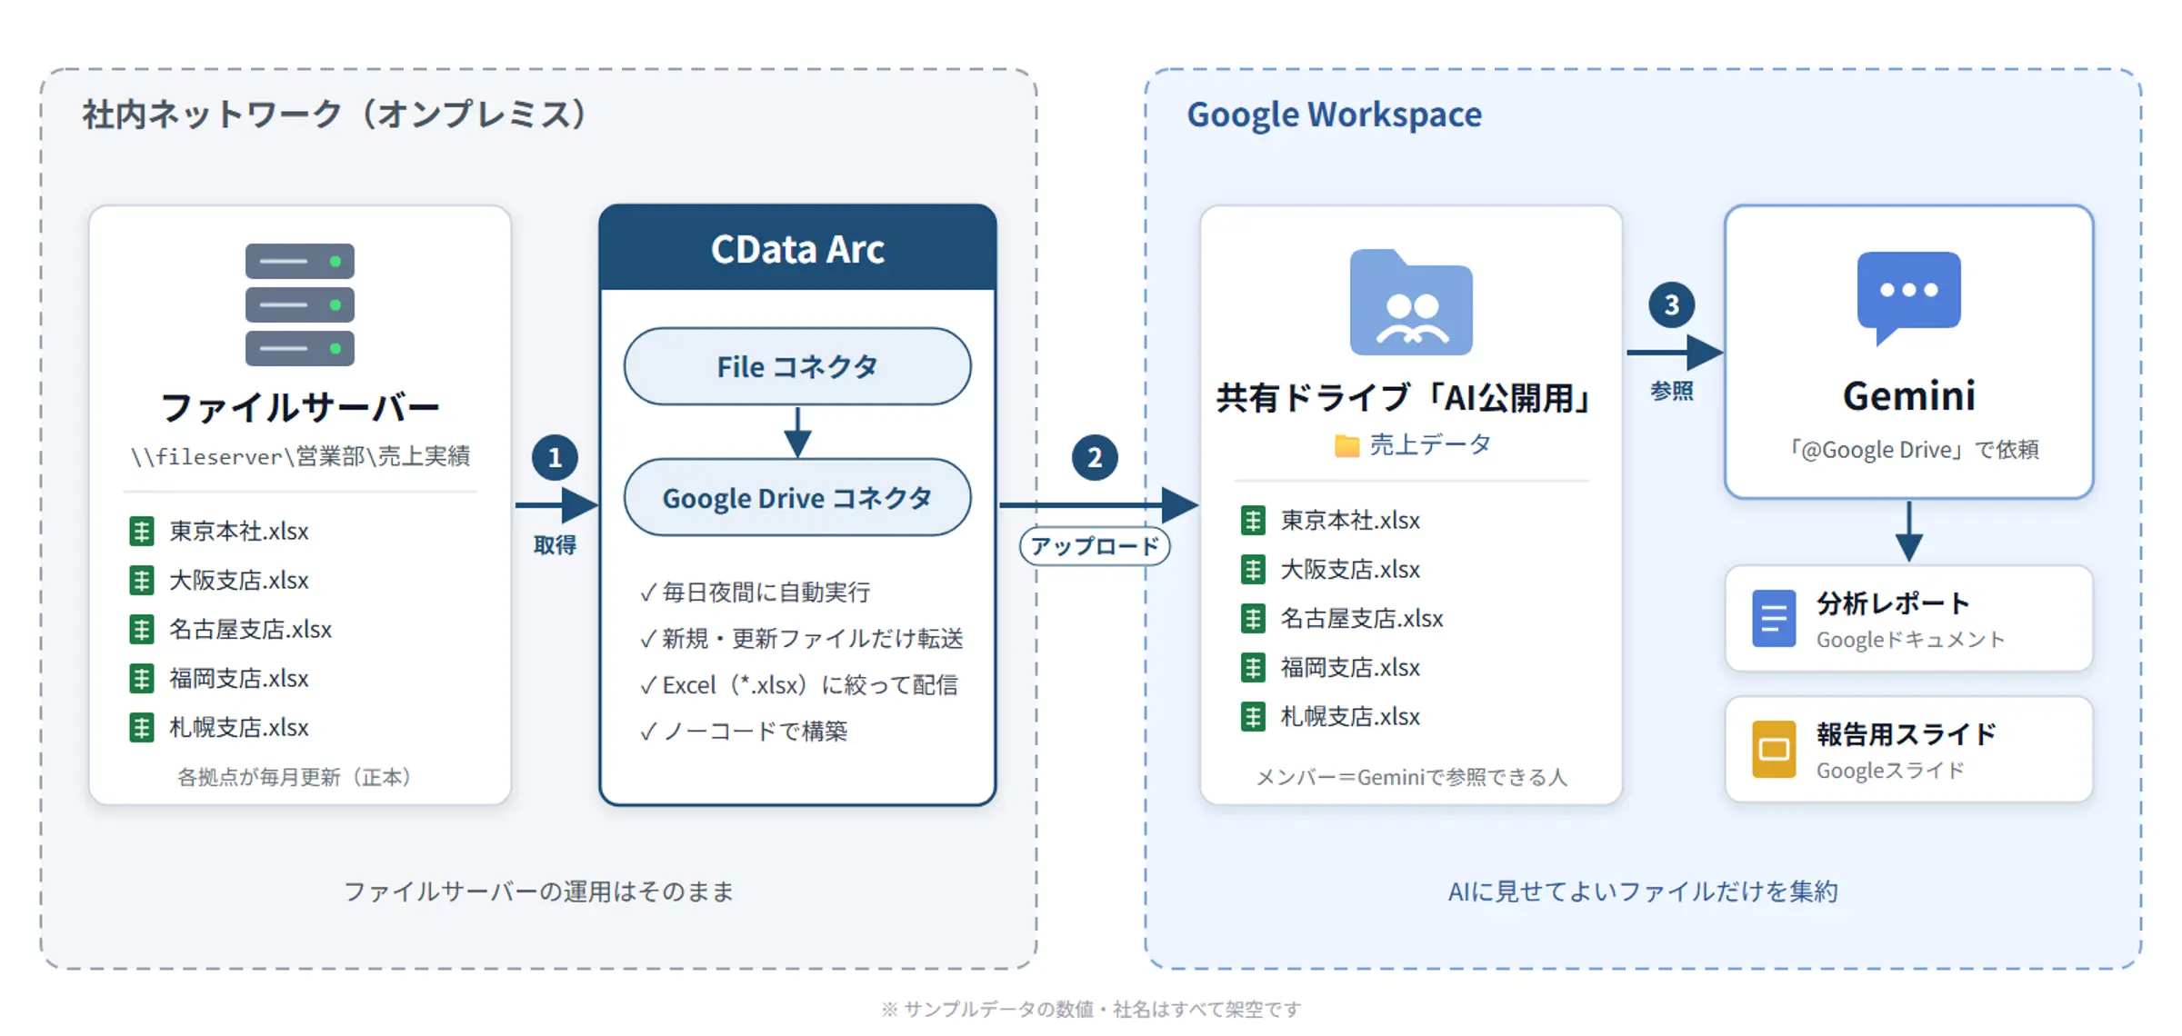This screenshot has width=2182, height=1036.
Task: Click the small yellow folder icon beside 売上データ
Action: (x=1346, y=445)
